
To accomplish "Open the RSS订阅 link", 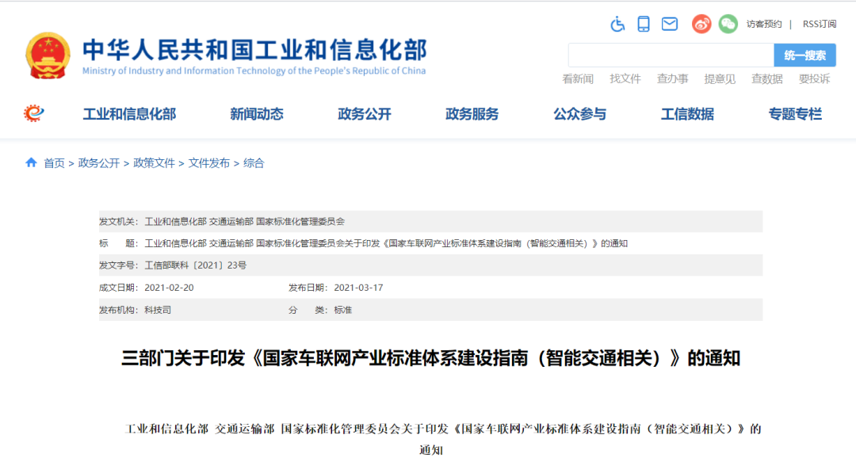I will coord(819,24).
